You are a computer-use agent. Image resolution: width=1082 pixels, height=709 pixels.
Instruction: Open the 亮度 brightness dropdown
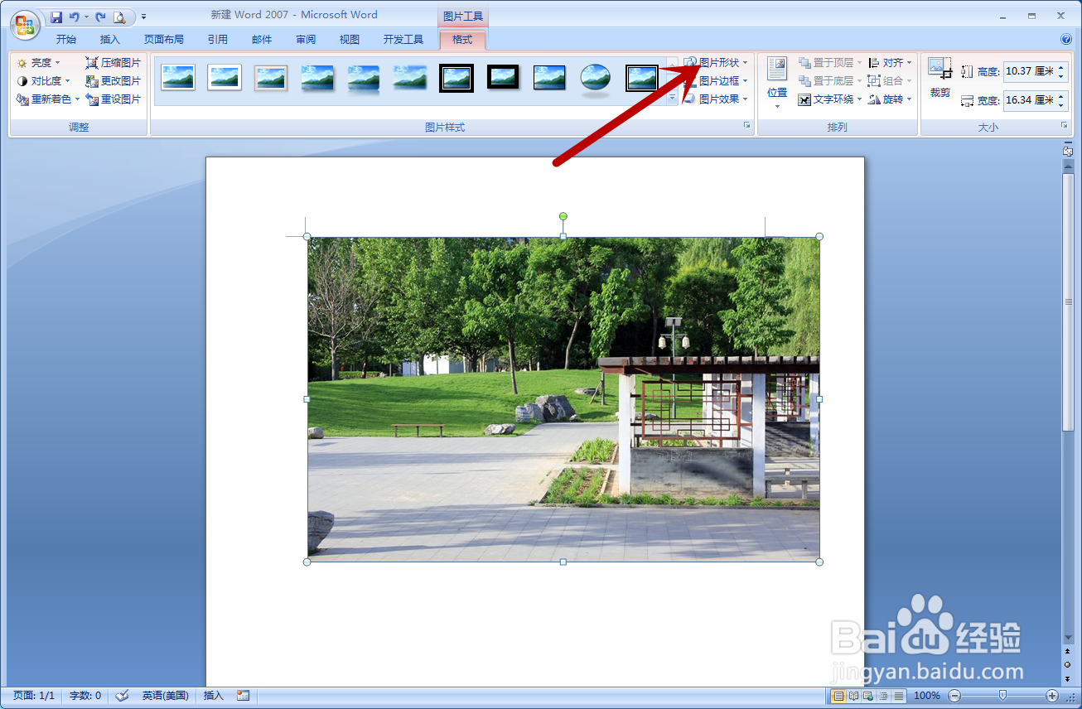pos(39,63)
